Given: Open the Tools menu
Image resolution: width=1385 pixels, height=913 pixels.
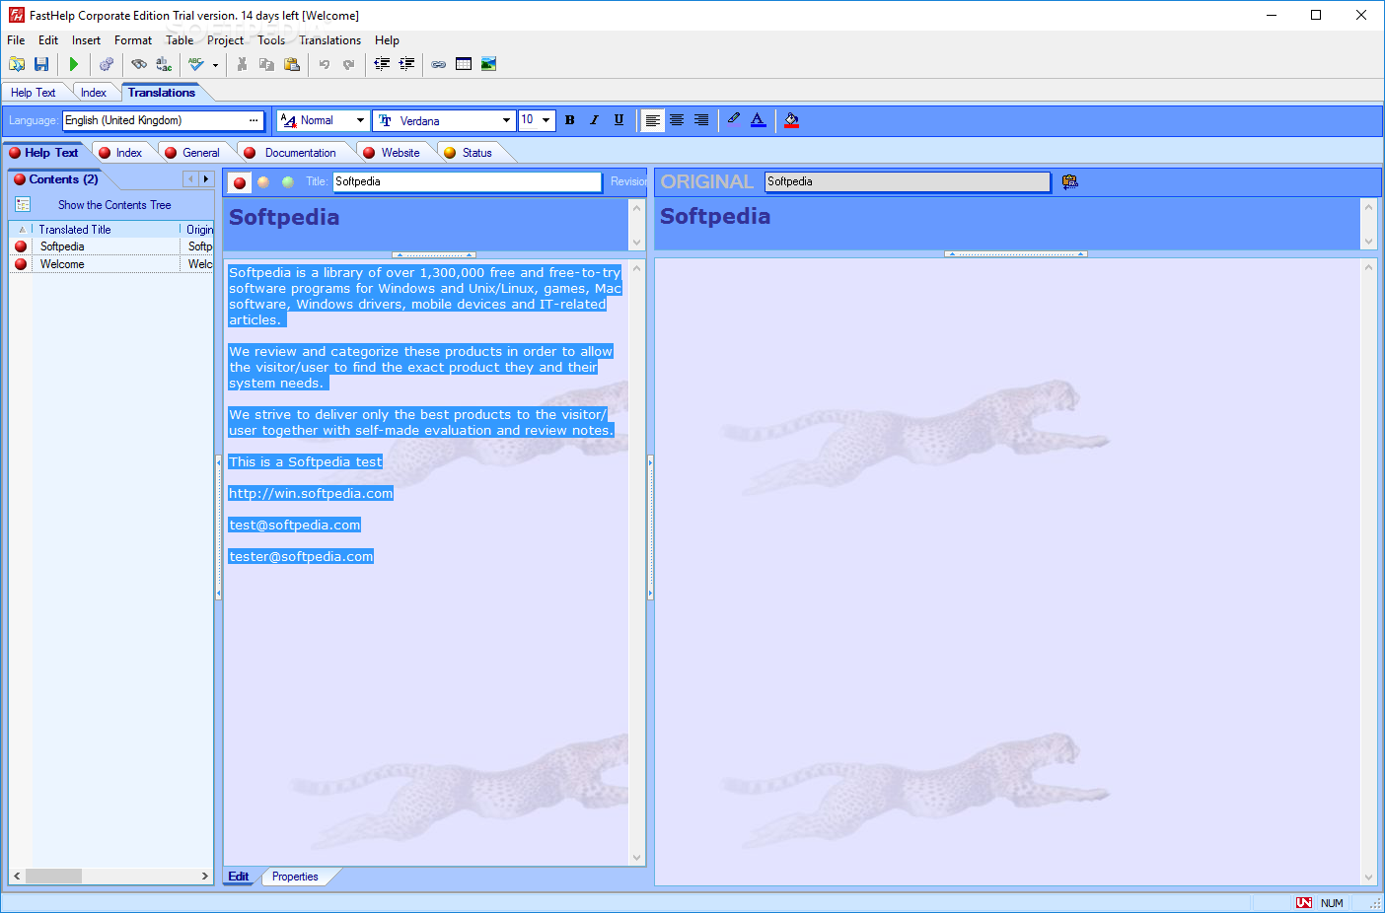Looking at the screenshot, I should 271,40.
